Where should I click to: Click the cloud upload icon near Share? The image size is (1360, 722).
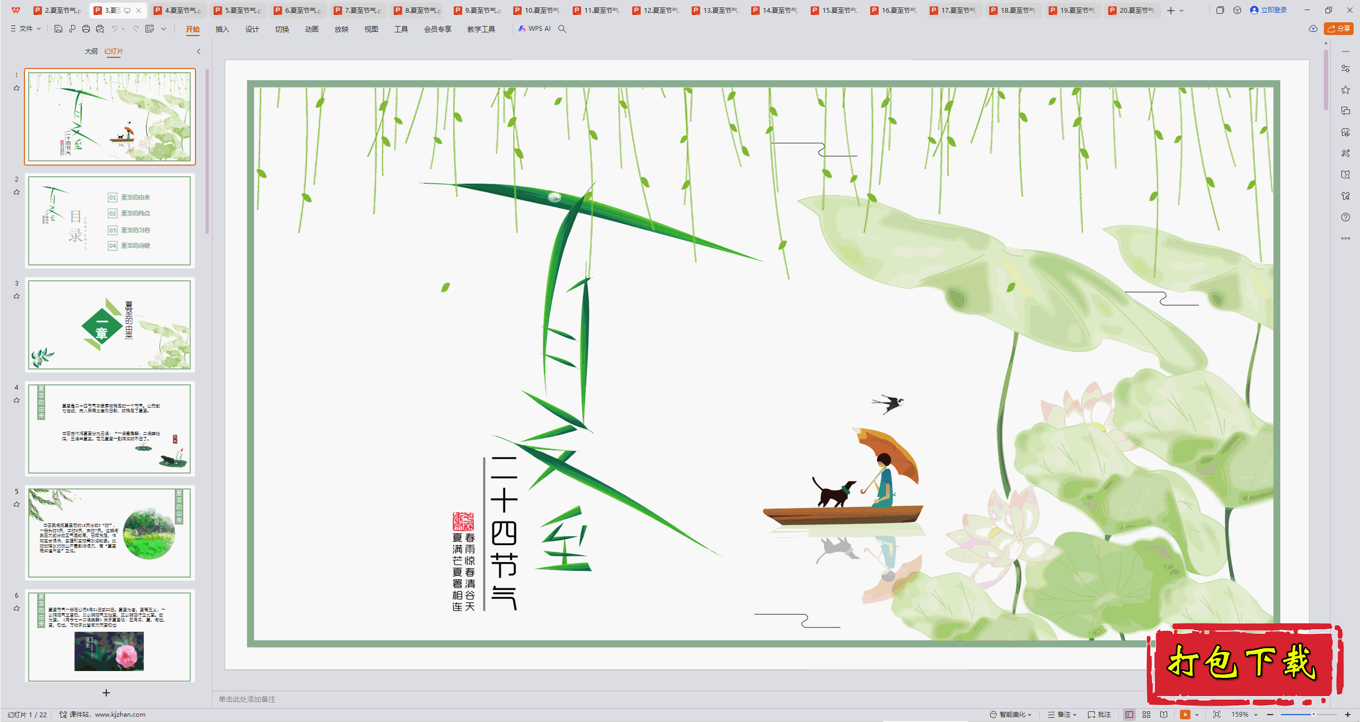1313,29
